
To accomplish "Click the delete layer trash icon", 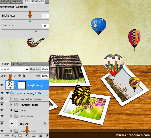I will [x=47, y=135].
